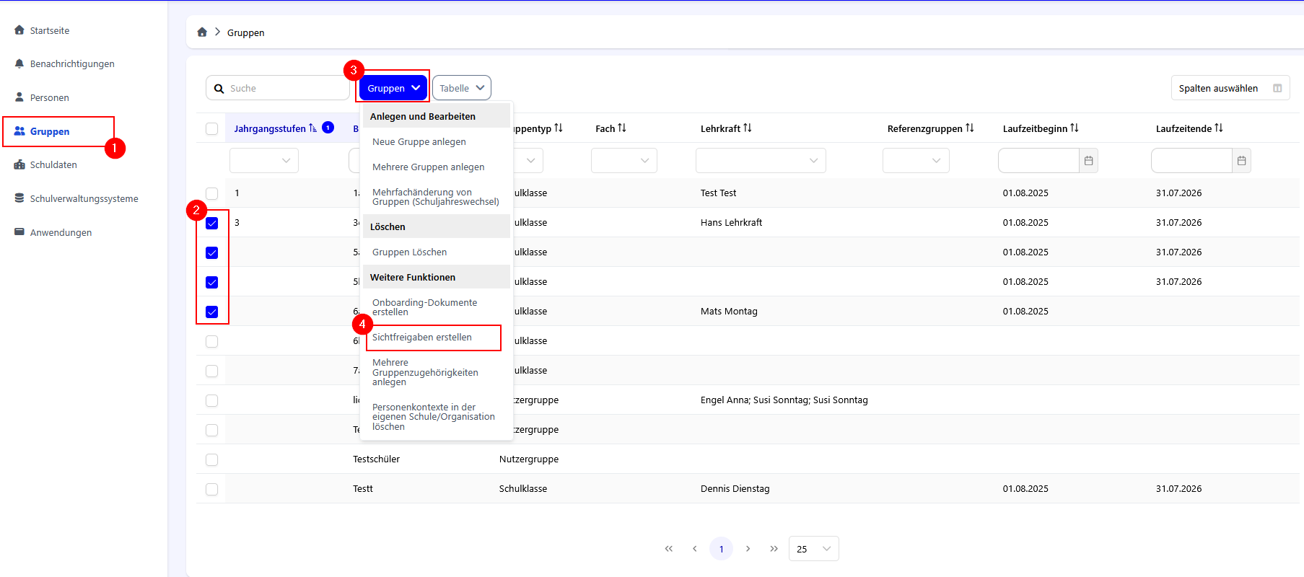
Task: Click the Laufzeitbeginn calendar icon
Action: tap(1088, 161)
